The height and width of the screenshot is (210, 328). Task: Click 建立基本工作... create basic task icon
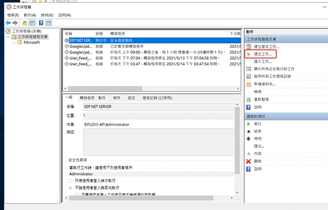tap(248, 47)
